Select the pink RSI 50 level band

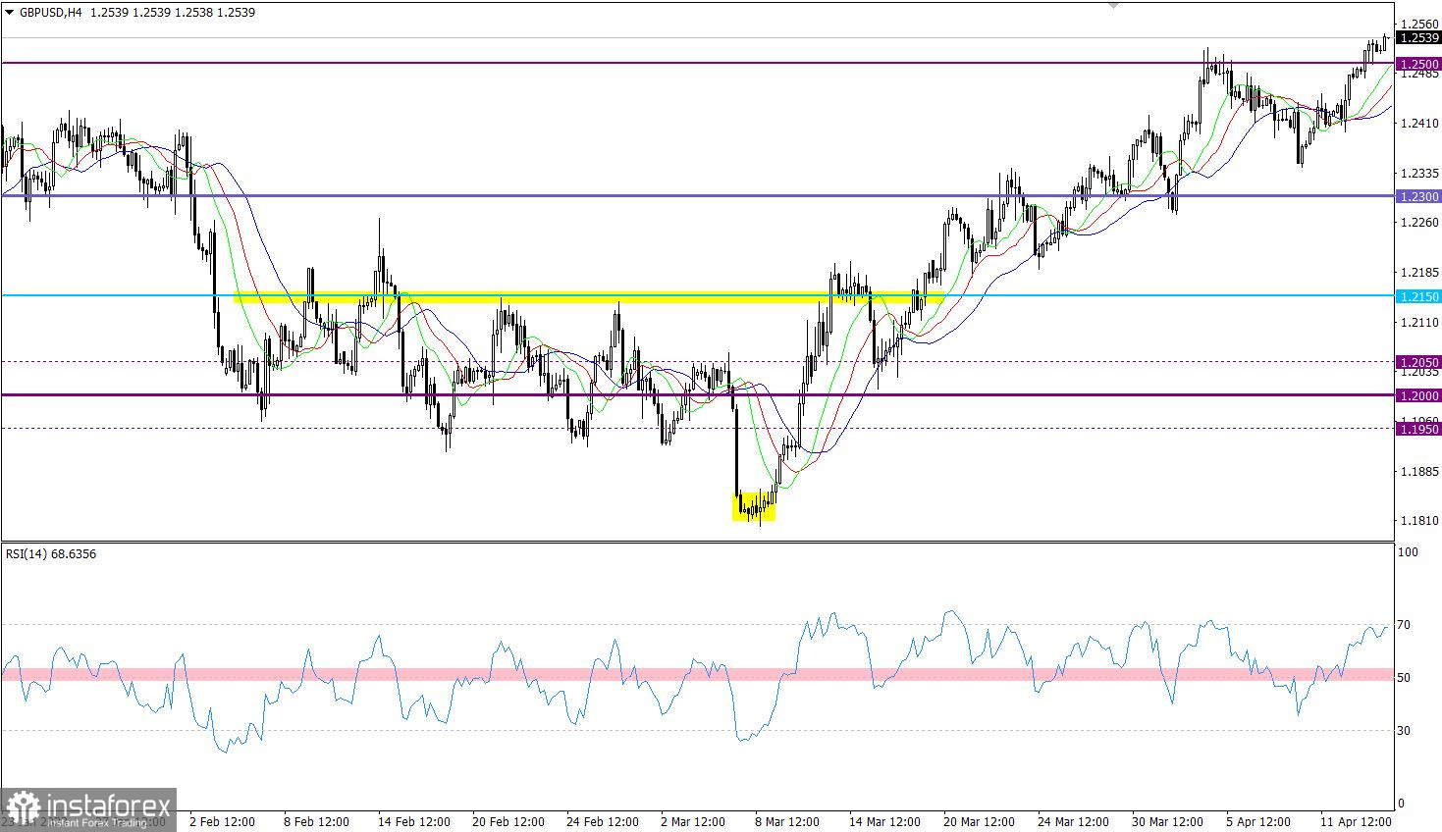tap(697, 675)
